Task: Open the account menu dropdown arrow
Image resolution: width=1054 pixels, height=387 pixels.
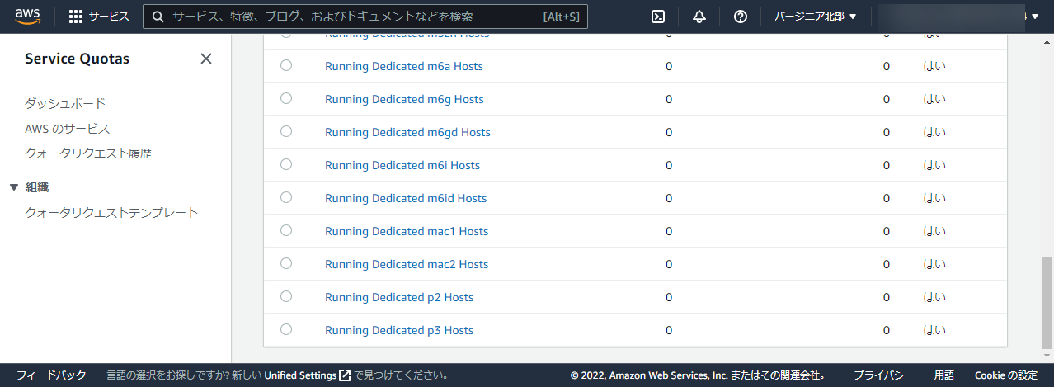Action: click(1034, 17)
